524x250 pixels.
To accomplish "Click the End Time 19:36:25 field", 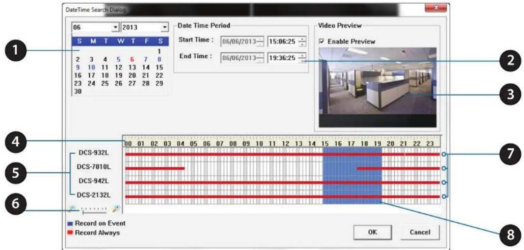I will (286, 58).
